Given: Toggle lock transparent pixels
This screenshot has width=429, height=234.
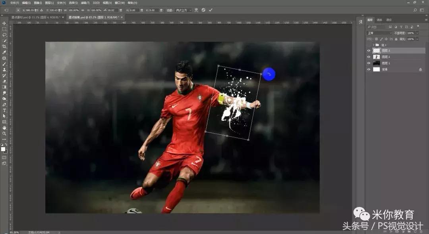Looking at the screenshot, I should click(x=376, y=39).
